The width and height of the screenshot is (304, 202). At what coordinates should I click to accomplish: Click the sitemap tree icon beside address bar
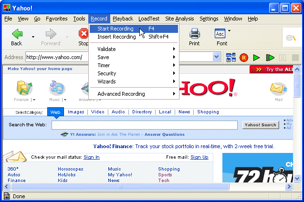[231, 58]
